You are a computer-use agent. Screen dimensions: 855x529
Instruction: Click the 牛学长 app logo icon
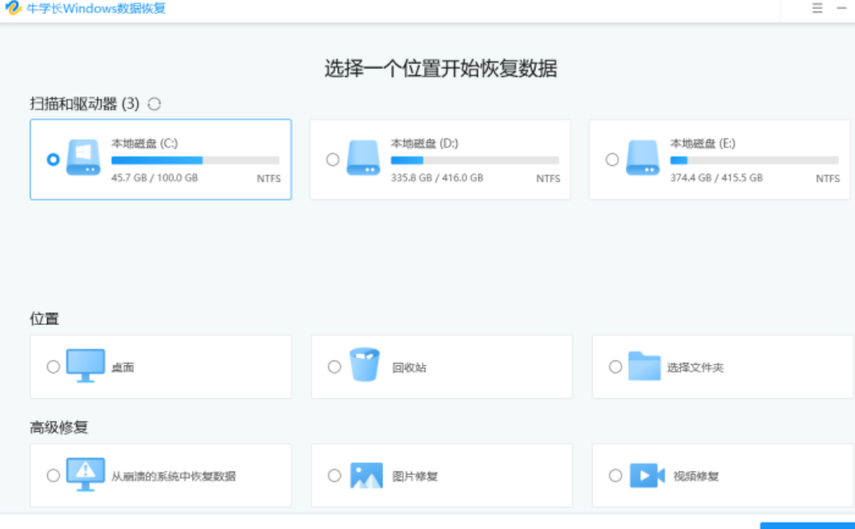tap(12, 7)
